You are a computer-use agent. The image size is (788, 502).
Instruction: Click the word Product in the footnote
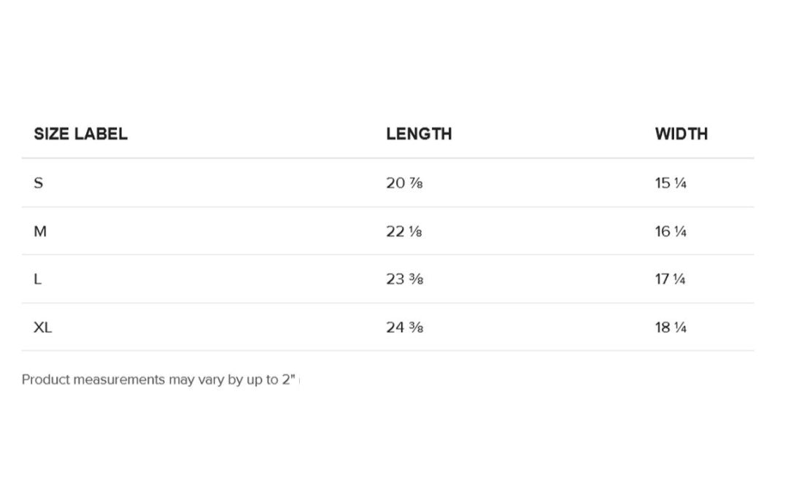tap(45, 380)
